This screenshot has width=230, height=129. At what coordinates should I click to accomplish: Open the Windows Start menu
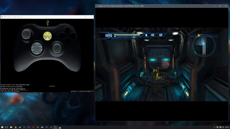tap(2, 127)
